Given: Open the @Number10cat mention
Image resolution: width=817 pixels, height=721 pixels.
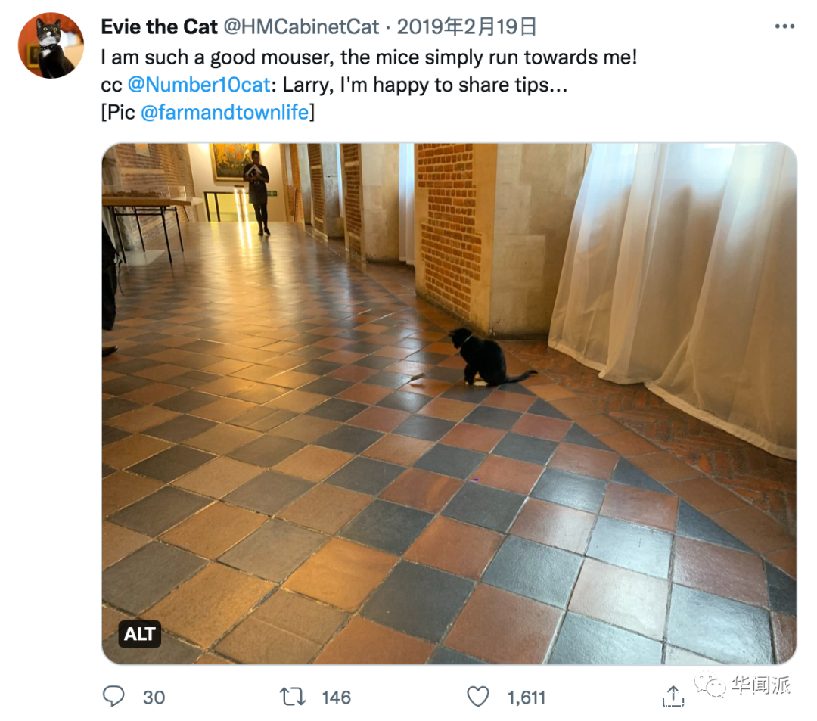Looking at the screenshot, I should tap(199, 85).
